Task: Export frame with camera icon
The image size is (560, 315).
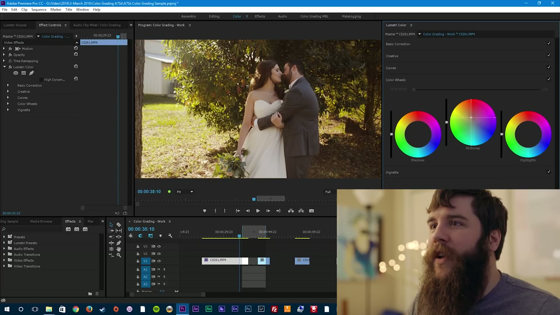Action: tap(311, 211)
